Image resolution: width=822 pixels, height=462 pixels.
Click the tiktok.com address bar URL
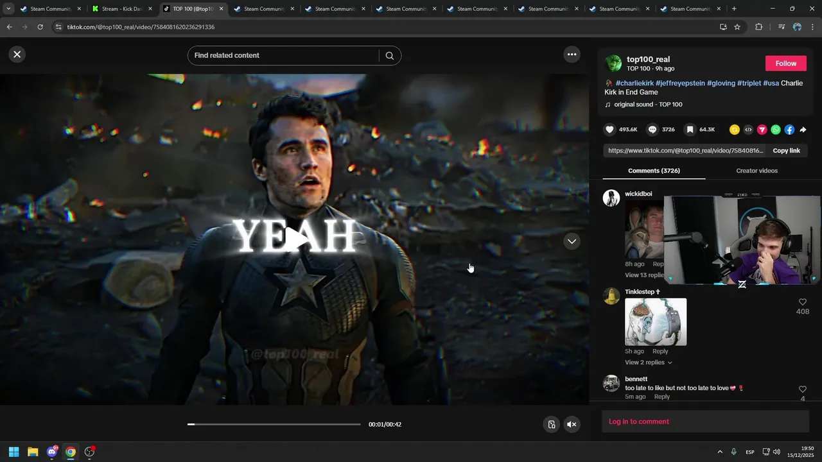(141, 27)
